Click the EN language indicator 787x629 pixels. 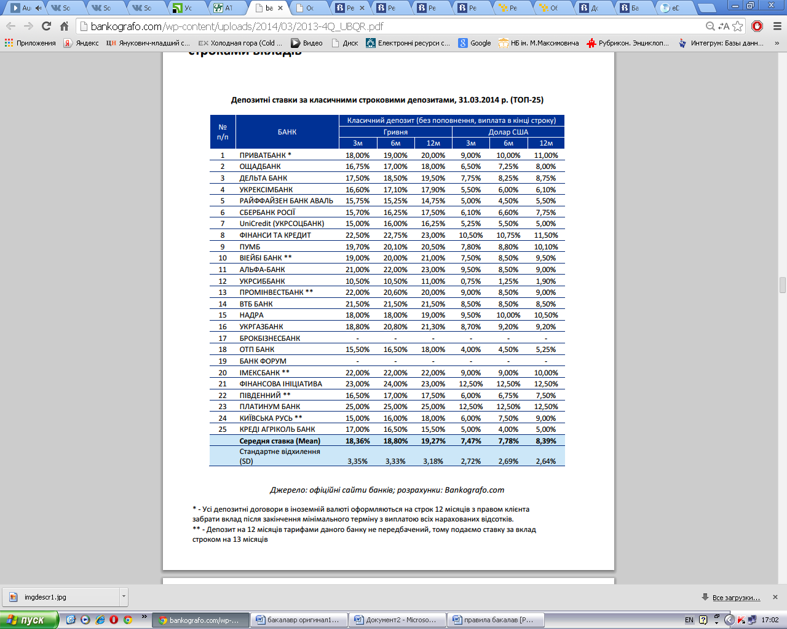tap(689, 620)
